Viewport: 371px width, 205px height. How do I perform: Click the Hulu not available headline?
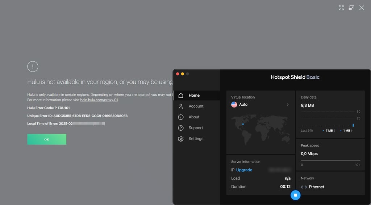tap(100, 82)
